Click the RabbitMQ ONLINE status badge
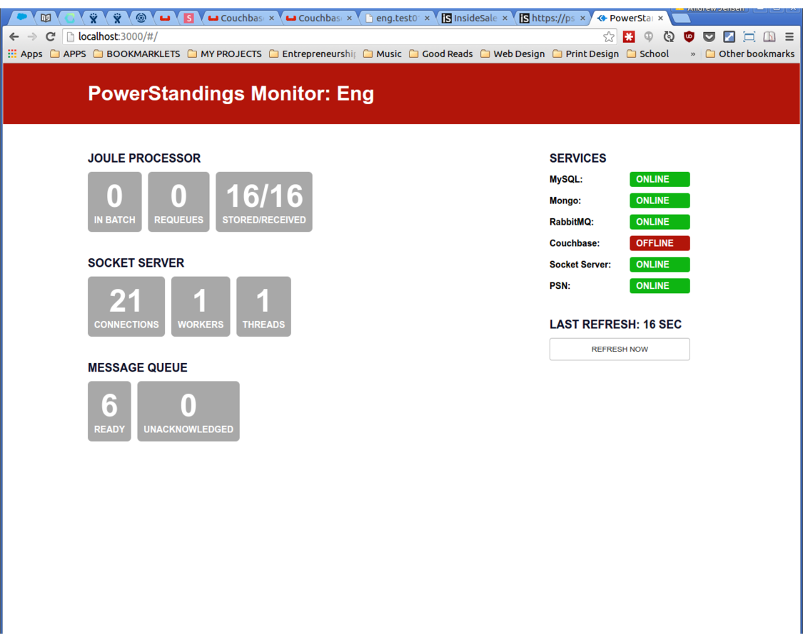 (x=660, y=222)
